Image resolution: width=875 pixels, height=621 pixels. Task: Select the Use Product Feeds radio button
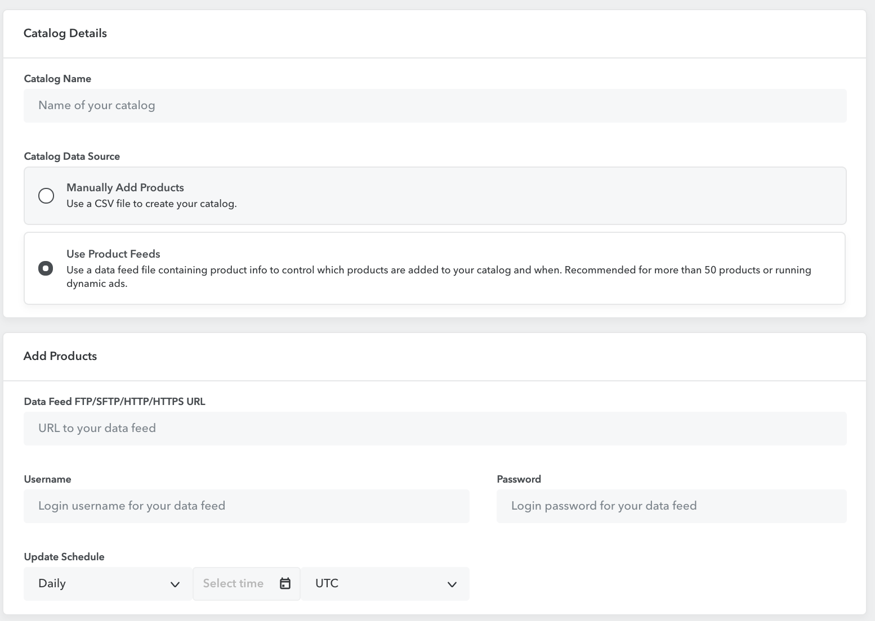coord(46,268)
